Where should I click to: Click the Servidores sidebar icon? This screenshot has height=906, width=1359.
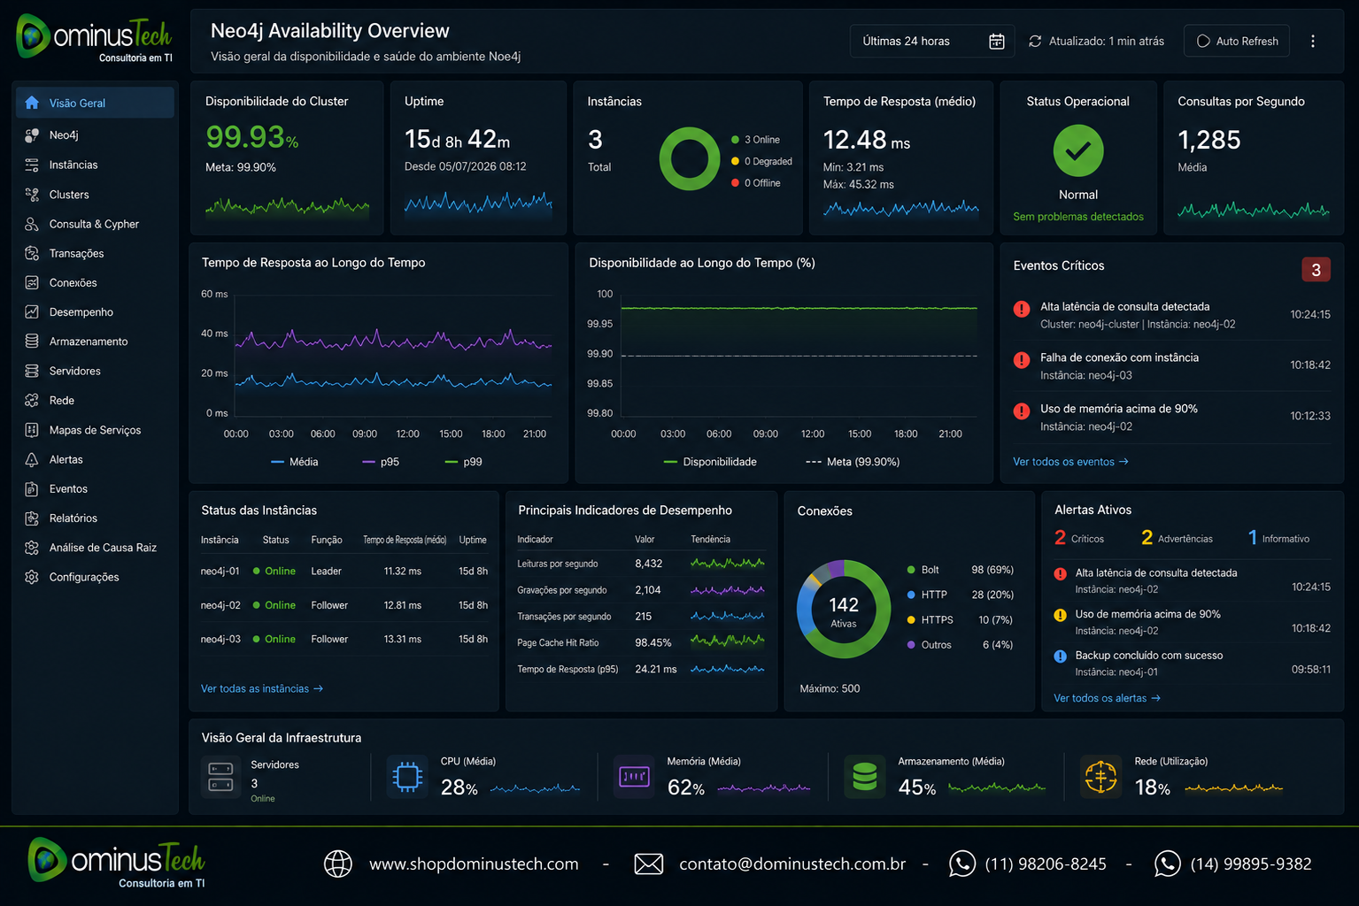[x=32, y=371]
